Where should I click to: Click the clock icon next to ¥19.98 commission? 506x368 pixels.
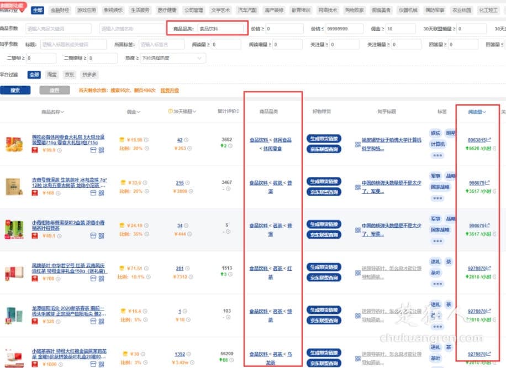point(146,140)
